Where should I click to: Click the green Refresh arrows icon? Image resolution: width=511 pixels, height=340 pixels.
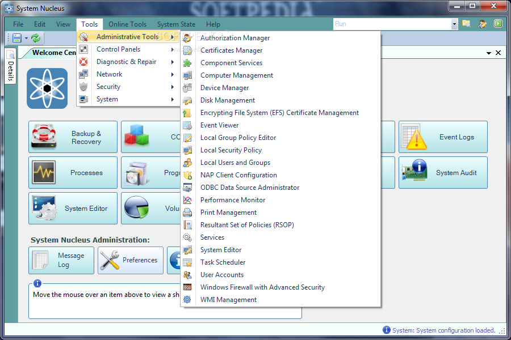(x=36, y=38)
